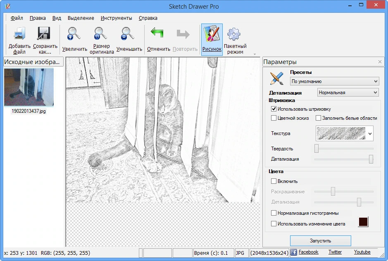Click the cat sketch preview image
Image resolution: width=388 pixels, height=261 pixels.
click(x=163, y=130)
